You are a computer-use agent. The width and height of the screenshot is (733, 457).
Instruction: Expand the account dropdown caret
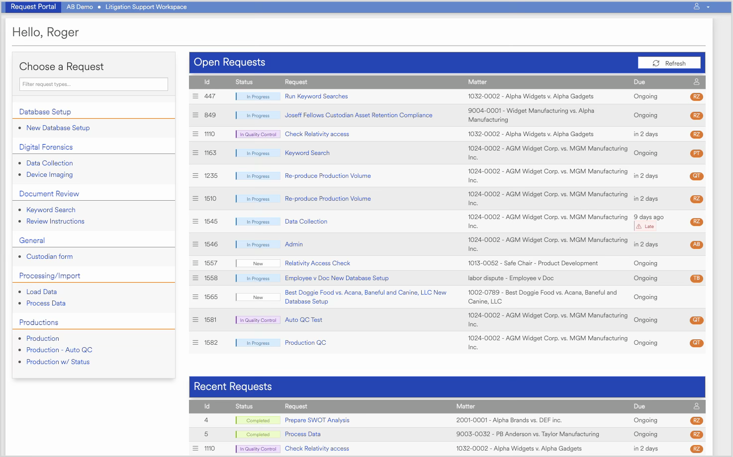[x=708, y=7]
